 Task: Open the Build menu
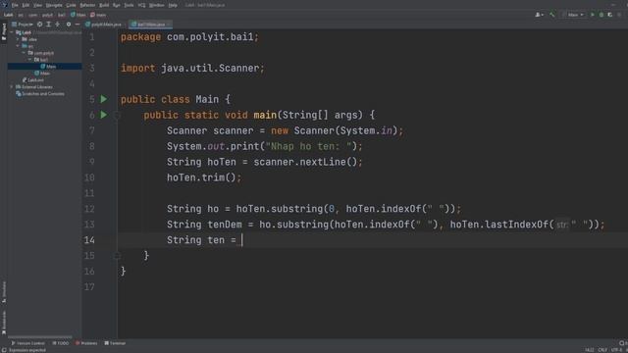click(x=104, y=5)
